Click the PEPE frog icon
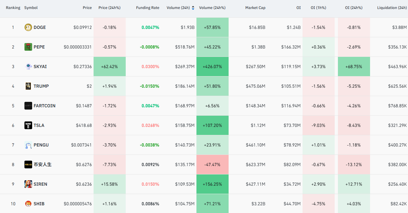408x213 pixels. tap(28, 47)
